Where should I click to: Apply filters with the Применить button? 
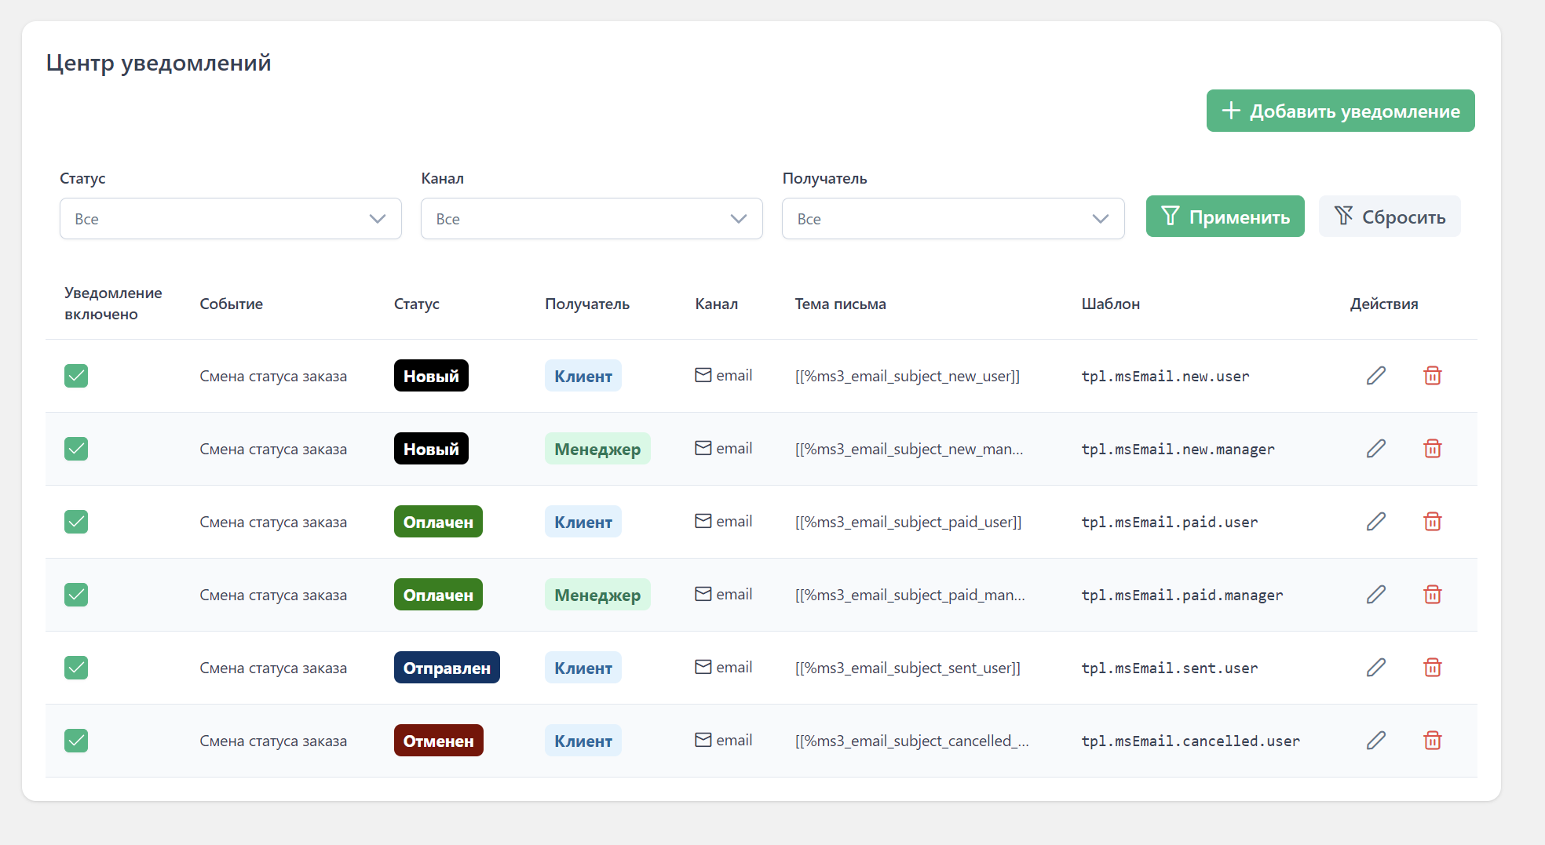(x=1225, y=217)
